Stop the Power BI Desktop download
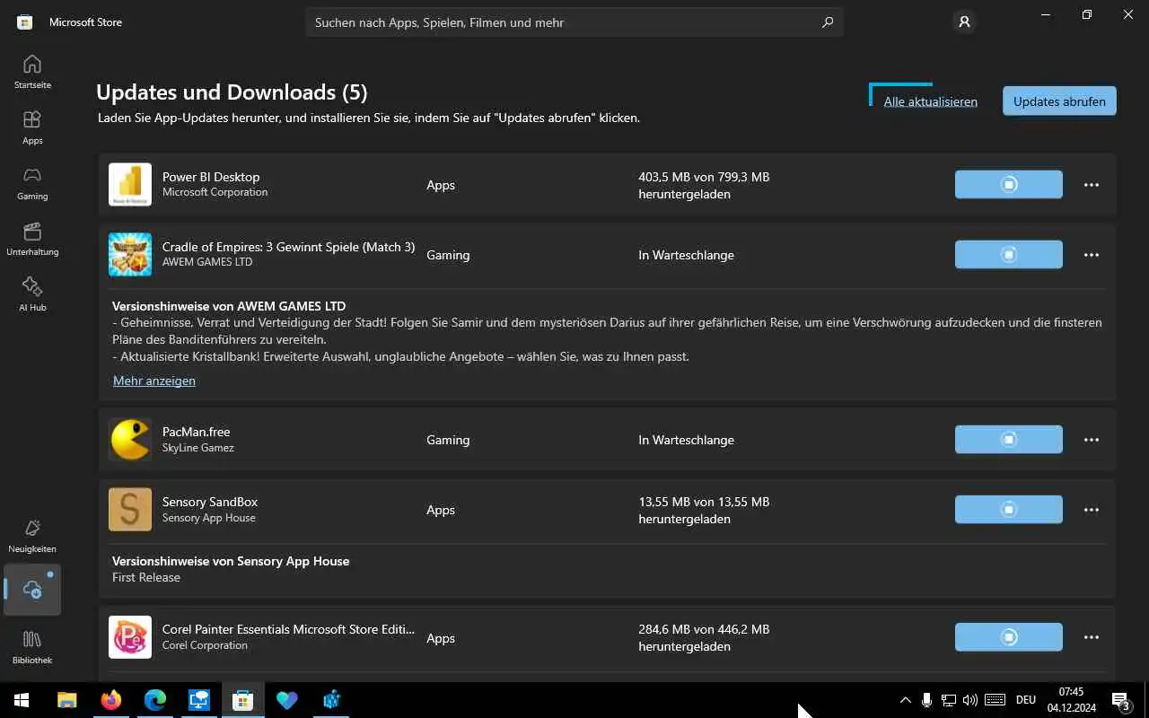 (1009, 185)
